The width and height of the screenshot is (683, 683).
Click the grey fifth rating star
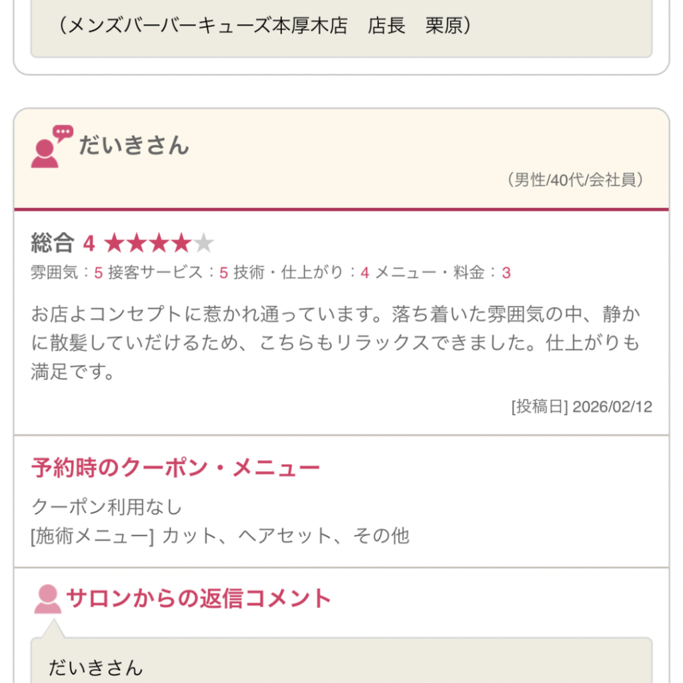point(203,244)
